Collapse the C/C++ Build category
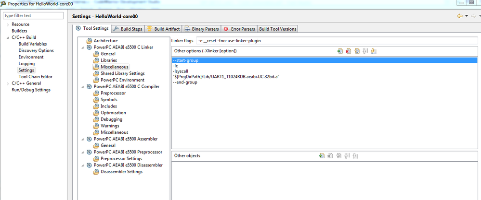Screen dimensions: 481x200 (x=8, y=37)
